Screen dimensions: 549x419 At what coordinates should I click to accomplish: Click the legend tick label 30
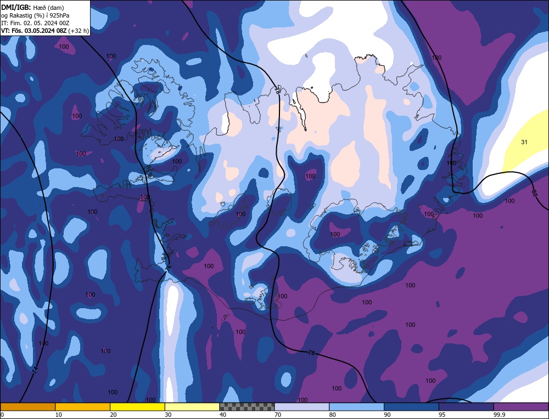point(168,415)
